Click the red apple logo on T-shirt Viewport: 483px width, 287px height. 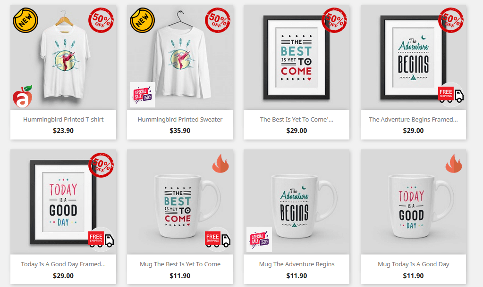coord(23,96)
